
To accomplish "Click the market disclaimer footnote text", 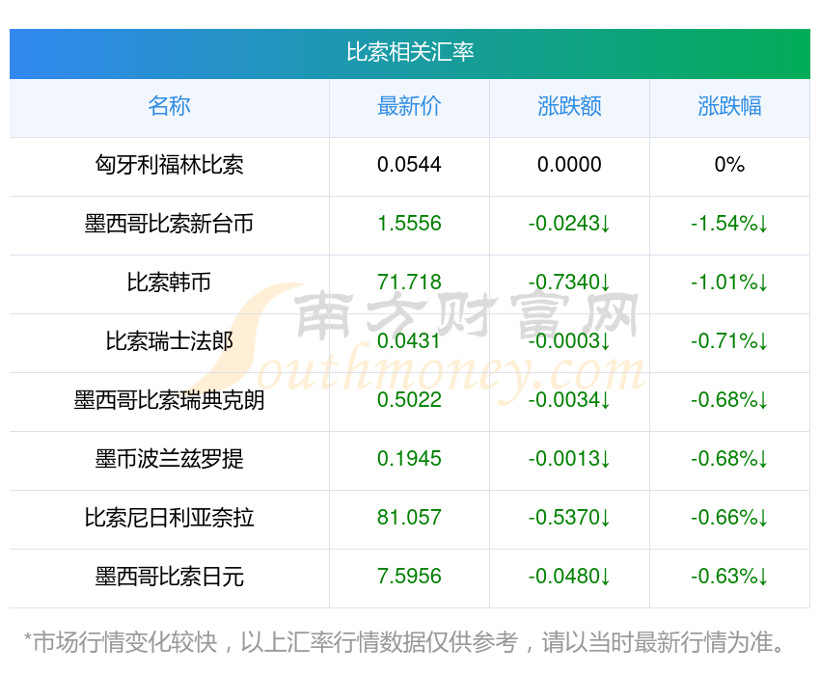I will click(x=404, y=642).
